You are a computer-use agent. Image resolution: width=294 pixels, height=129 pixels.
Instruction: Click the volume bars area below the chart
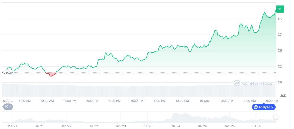pos(137,90)
